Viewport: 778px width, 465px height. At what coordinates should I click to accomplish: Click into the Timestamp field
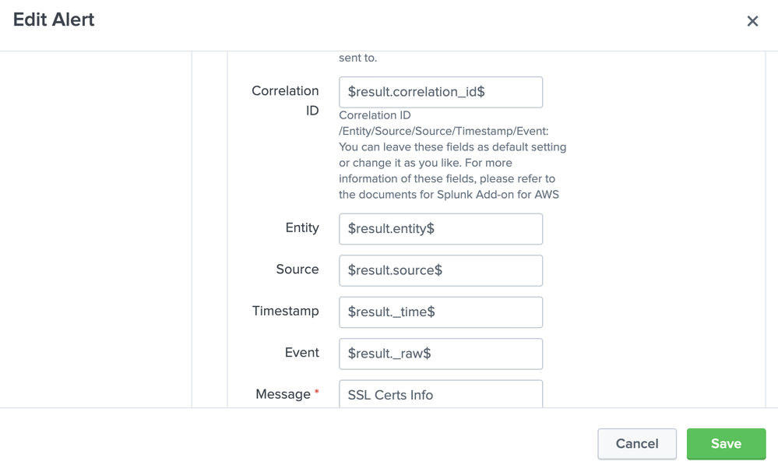click(441, 312)
